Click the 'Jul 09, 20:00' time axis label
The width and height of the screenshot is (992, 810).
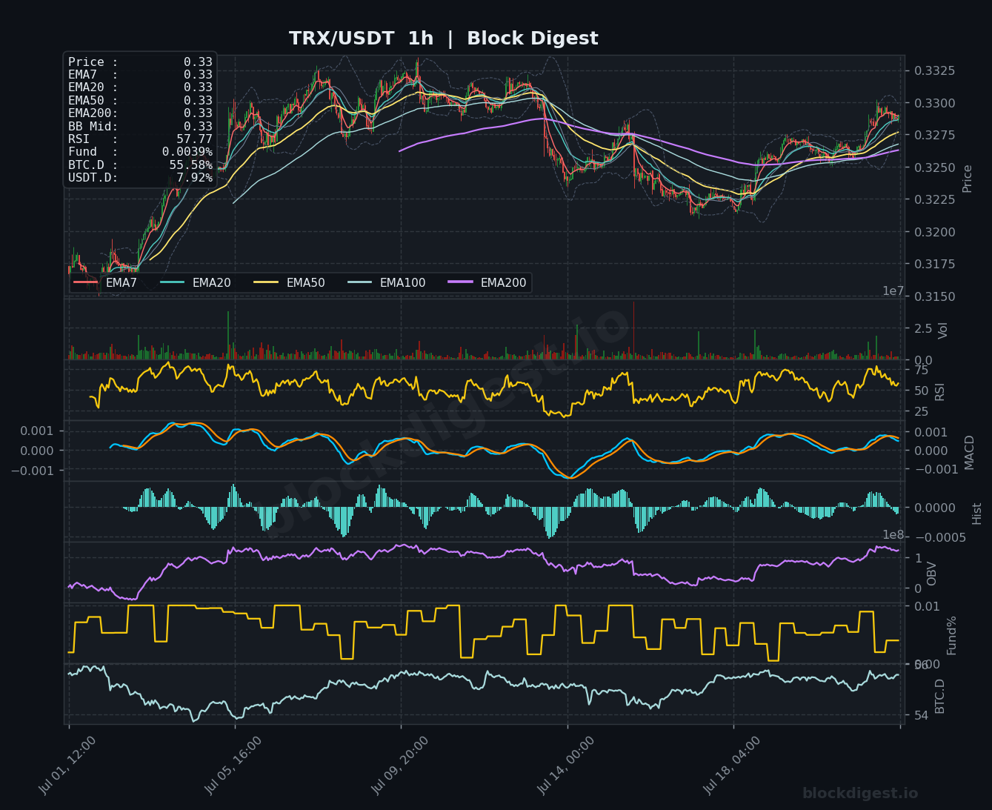point(400,766)
